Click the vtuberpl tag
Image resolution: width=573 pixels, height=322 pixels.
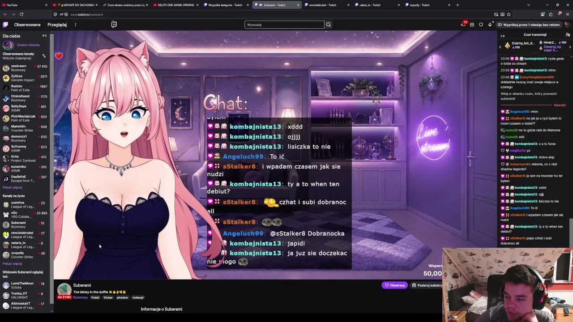click(138, 297)
